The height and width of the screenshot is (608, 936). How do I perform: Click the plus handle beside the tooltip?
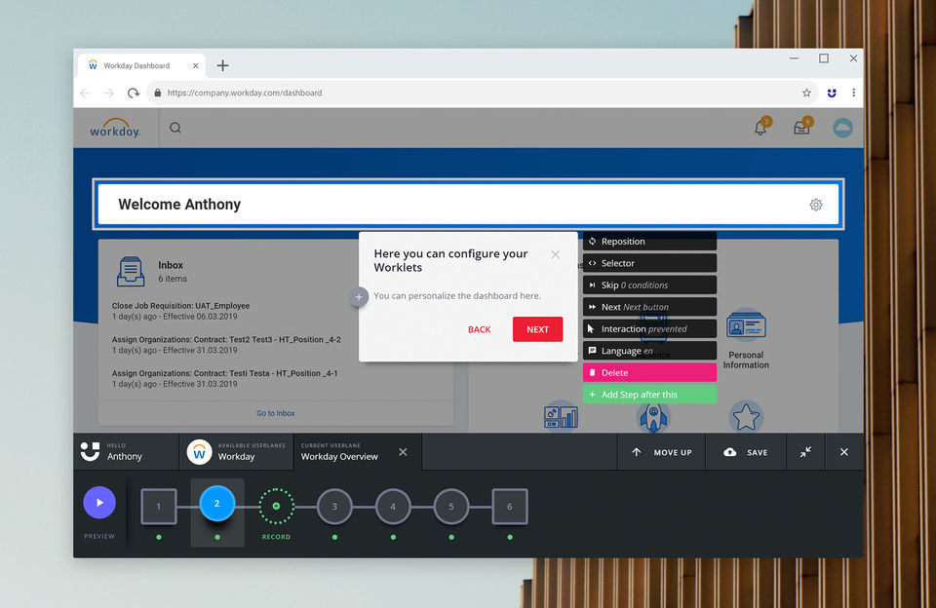[x=359, y=296]
